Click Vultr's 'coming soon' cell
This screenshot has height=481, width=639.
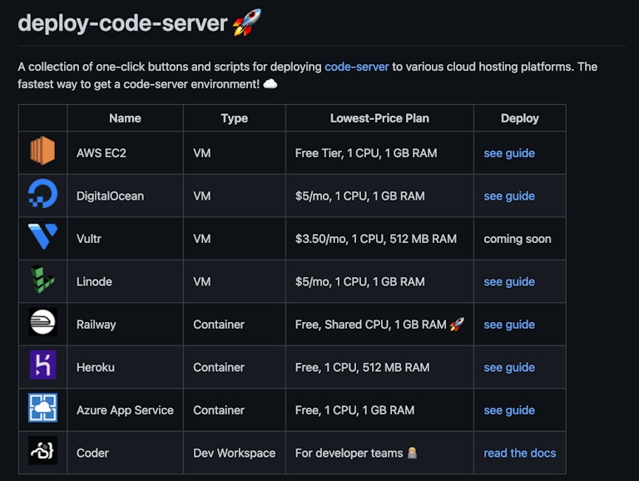pyautogui.click(x=518, y=239)
